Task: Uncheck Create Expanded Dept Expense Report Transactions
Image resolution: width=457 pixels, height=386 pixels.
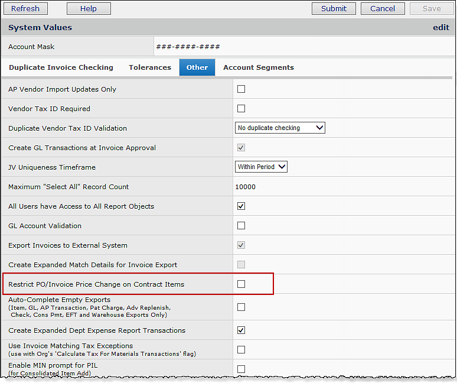Action: 241,330
